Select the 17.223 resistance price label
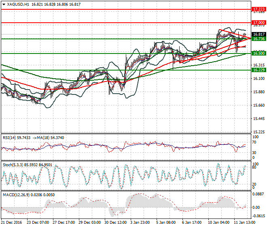This screenshot has width=267, height=227. (x=259, y=9)
